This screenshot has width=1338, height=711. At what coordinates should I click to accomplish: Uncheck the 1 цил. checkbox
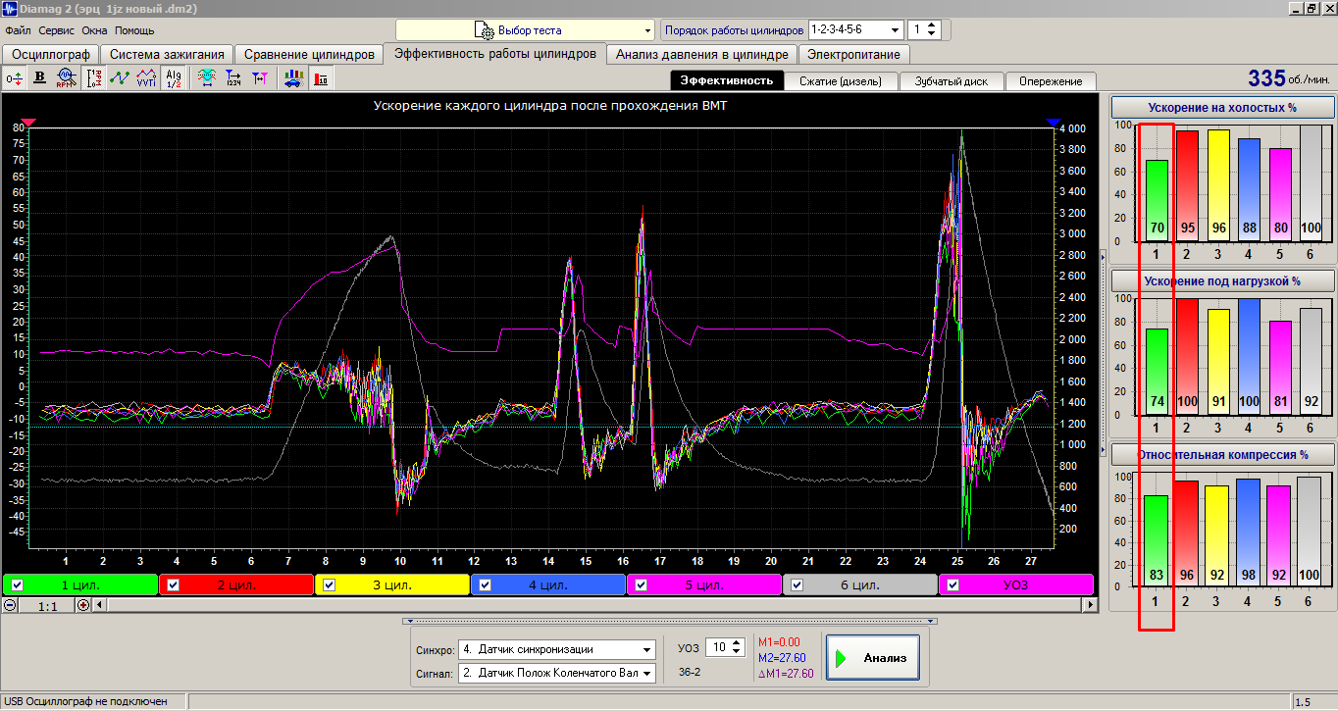click(17, 584)
